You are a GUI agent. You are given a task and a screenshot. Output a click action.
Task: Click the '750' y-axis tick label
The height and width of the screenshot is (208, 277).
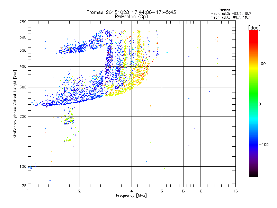click(x=23, y=22)
